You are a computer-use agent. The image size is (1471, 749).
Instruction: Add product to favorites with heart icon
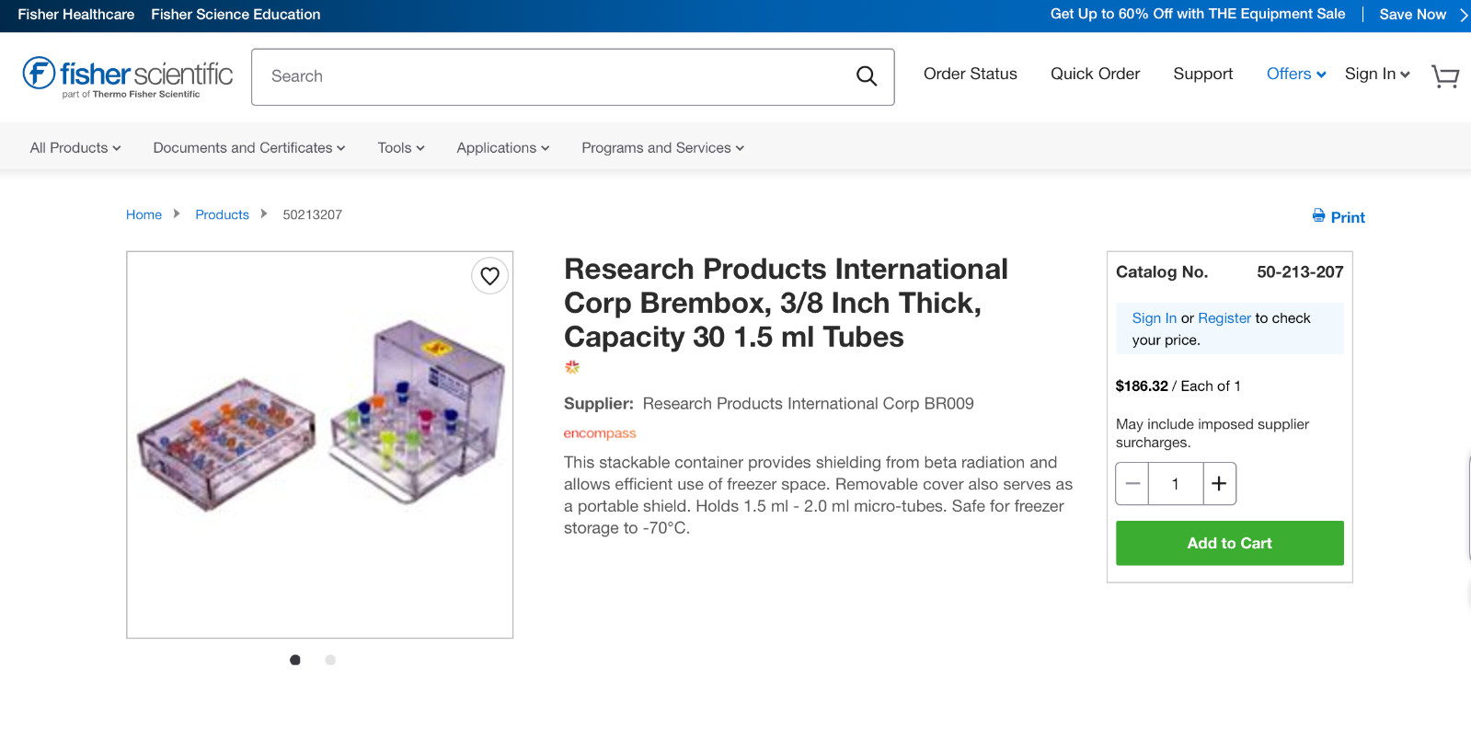(490, 275)
